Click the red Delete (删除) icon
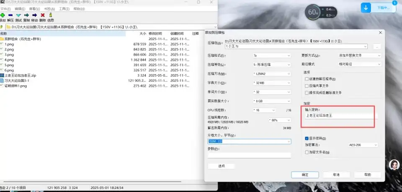The image size is (402, 192). tap(43, 15)
